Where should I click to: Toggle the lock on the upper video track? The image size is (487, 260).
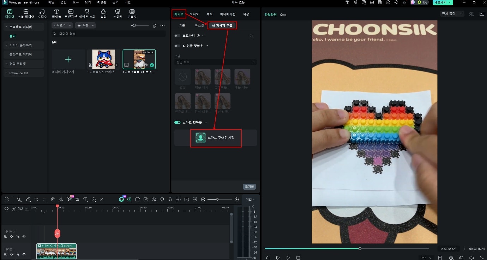6,236
